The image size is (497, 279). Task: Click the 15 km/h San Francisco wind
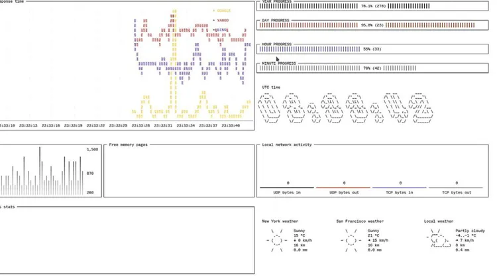click(378, 241)
